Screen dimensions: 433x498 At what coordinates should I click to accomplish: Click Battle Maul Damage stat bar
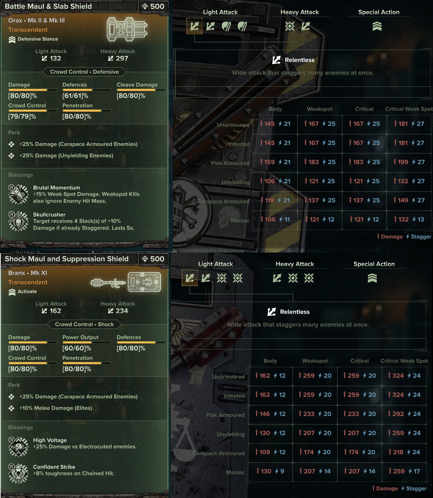[33, 90]
